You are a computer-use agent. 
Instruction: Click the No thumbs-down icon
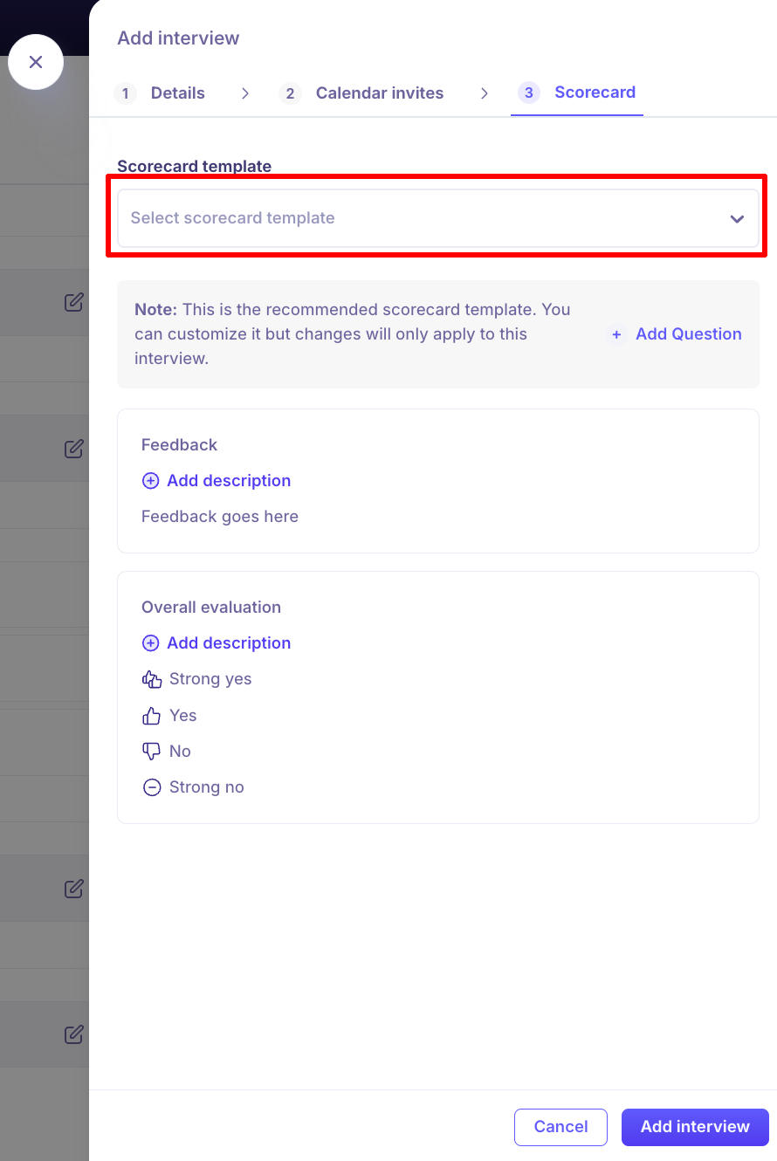click(x=152, y=751)
